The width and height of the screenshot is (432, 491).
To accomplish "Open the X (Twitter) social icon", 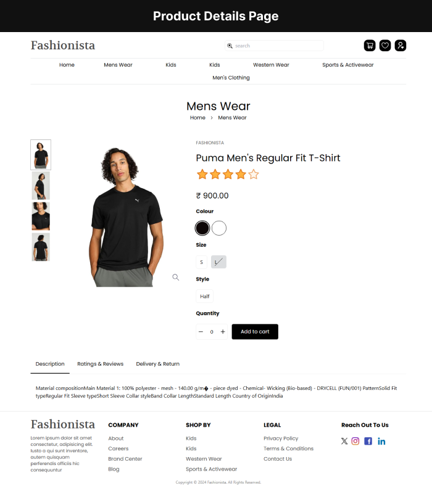I will (x=344, y=441).
